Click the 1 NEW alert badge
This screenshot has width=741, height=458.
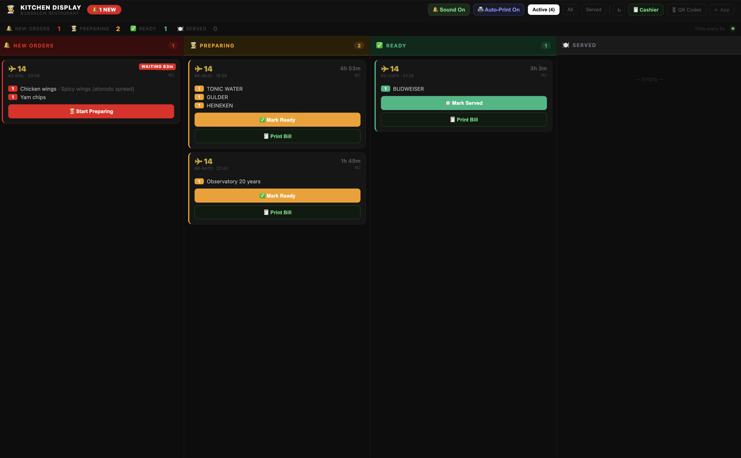point(104,10)
